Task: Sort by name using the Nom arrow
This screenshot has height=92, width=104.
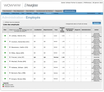Action: click(x=26, y=31)
